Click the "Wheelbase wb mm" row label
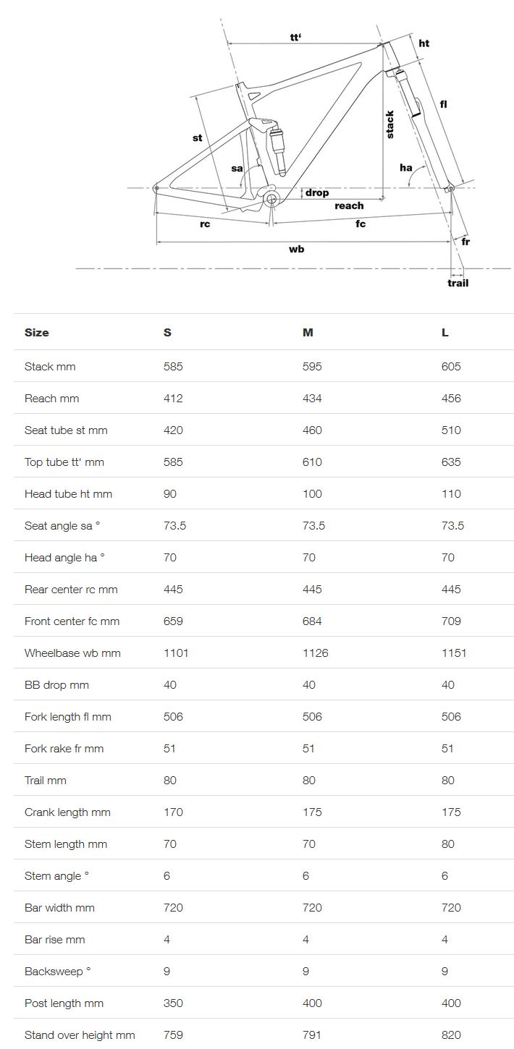 pos(72,653)
